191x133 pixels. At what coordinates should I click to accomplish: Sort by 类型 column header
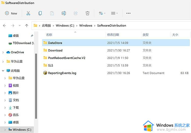pyautogui.click(x=146, y=35)
